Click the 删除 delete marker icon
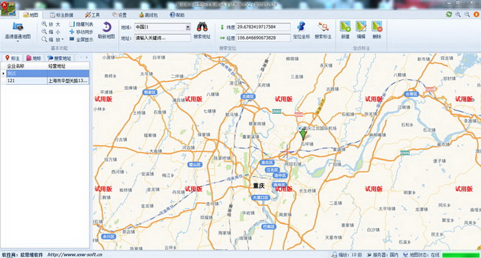Screen dimensions: 481x258 point(377,30)
